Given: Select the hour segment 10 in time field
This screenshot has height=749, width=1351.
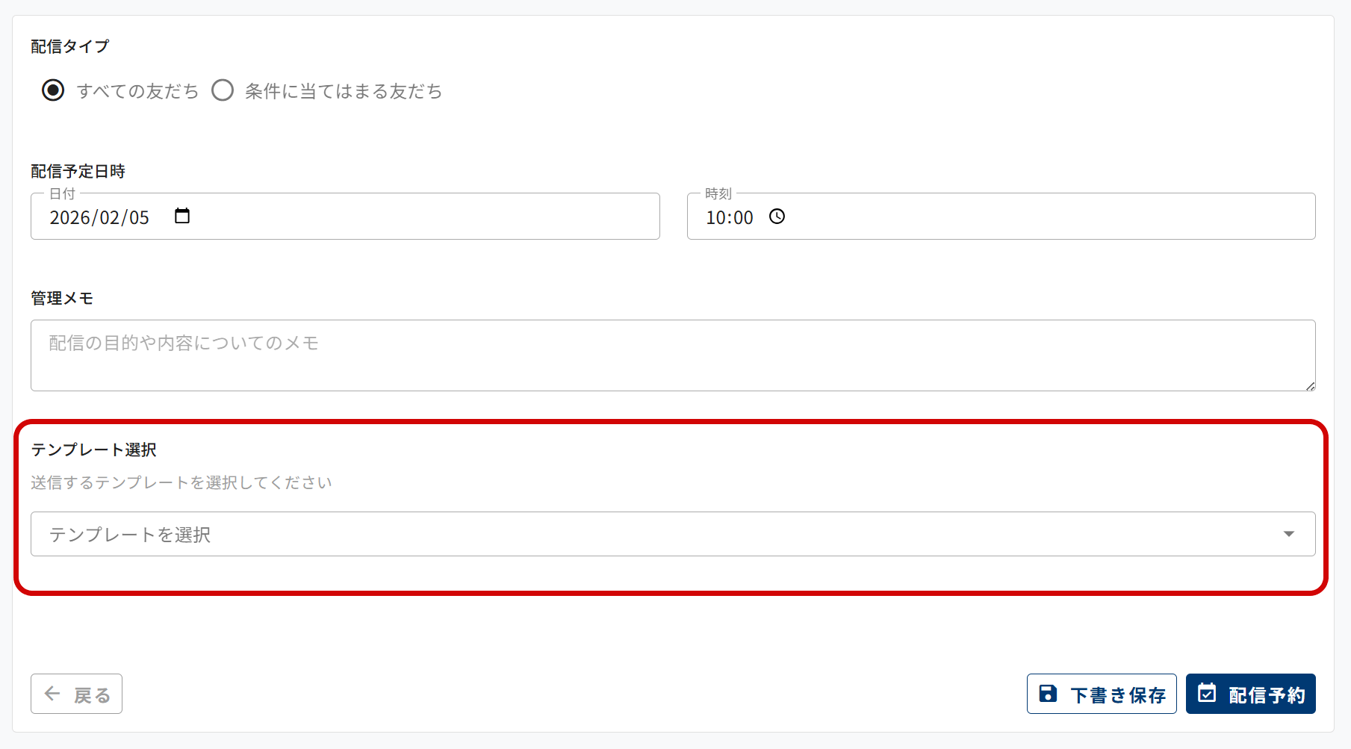Looking at the screenshot, I should tap(715, 217).
